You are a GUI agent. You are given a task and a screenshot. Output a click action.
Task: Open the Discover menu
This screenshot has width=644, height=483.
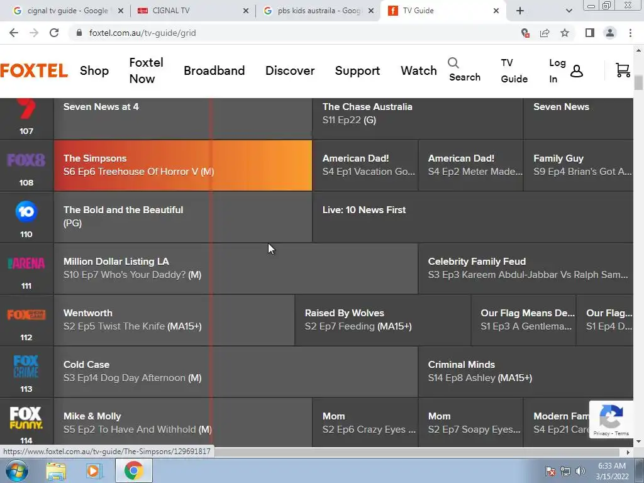click(290, 70)
